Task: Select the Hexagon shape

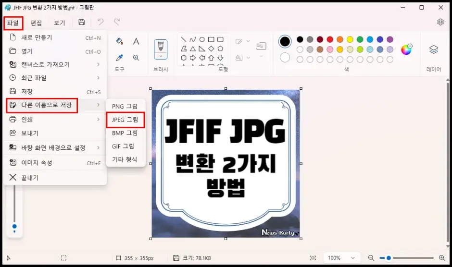Action: tap(184, 58)
